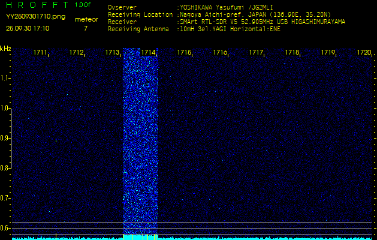
Task: Click the bright green echo spot near 0.9 kHz
Action: pos(56,140)
